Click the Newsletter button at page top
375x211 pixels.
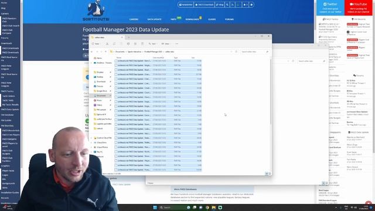186,5
